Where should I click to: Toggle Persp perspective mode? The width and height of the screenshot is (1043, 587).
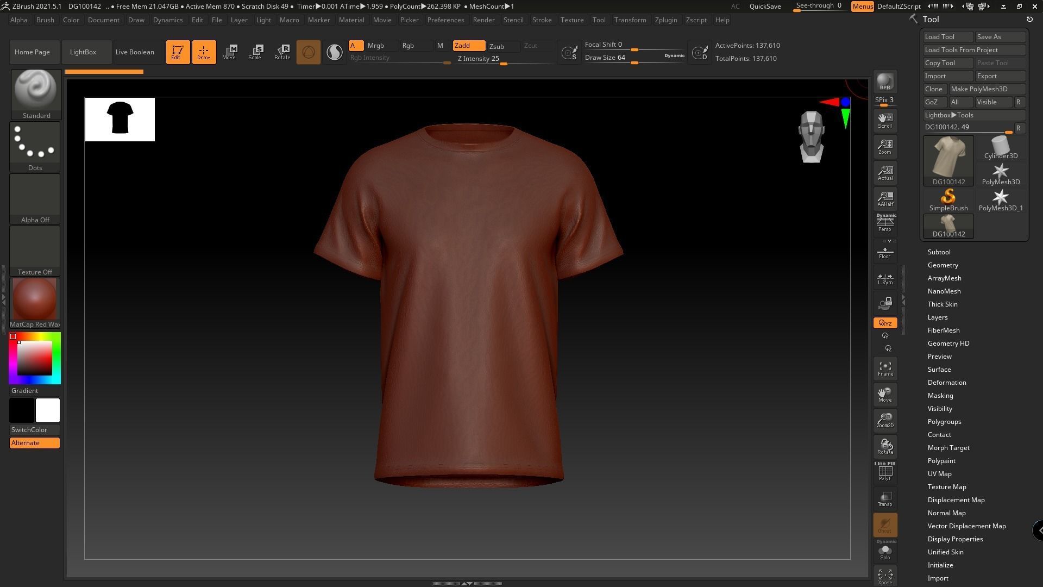(885, 223)
